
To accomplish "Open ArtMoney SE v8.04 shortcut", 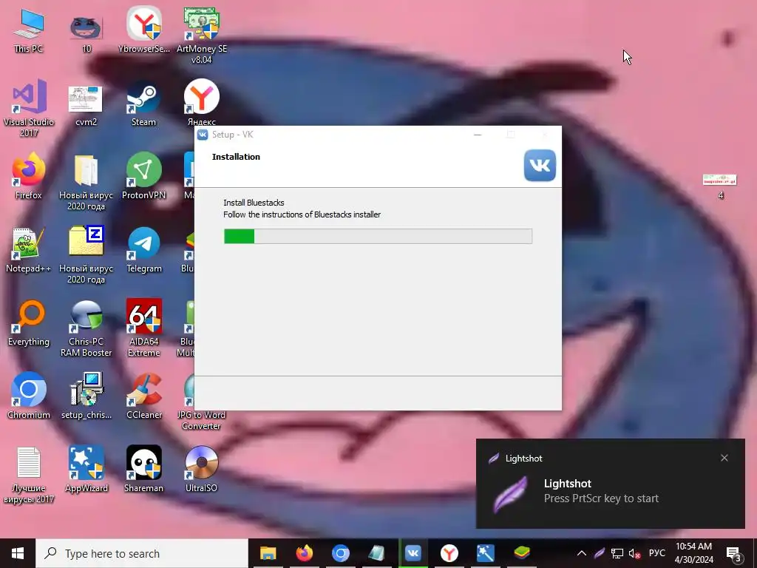I will [x=201, y=35].
